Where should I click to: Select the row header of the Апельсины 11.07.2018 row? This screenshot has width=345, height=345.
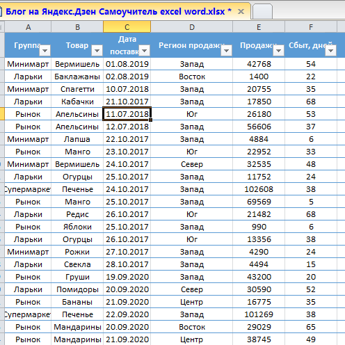pos(2,114)
